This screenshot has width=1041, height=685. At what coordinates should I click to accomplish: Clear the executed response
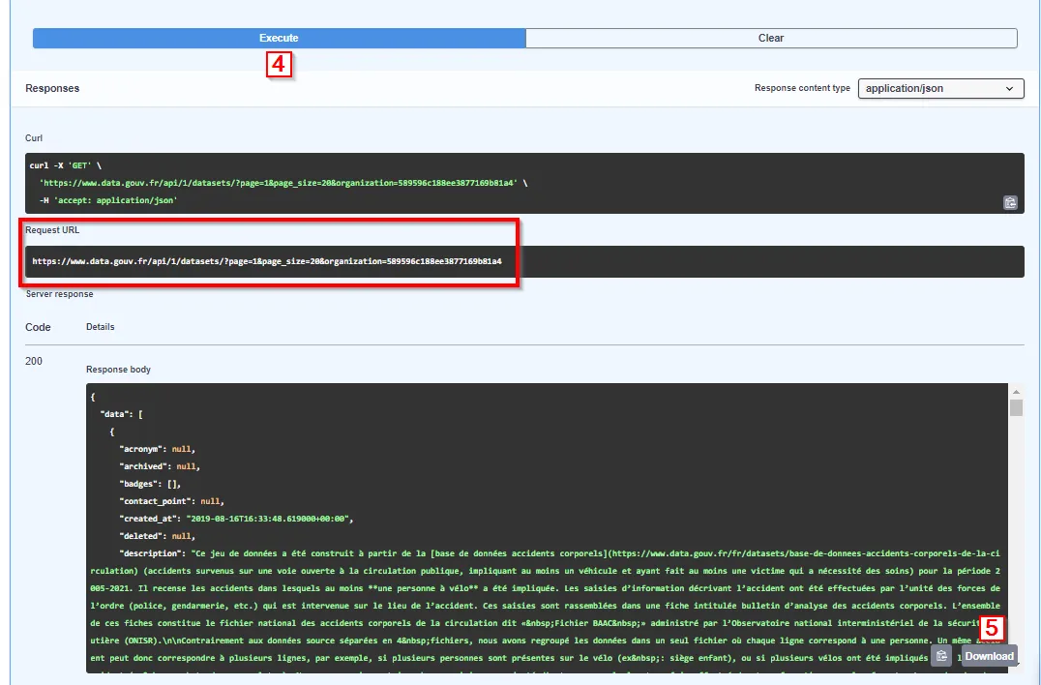pyautogui.click(x=771, y=38)
